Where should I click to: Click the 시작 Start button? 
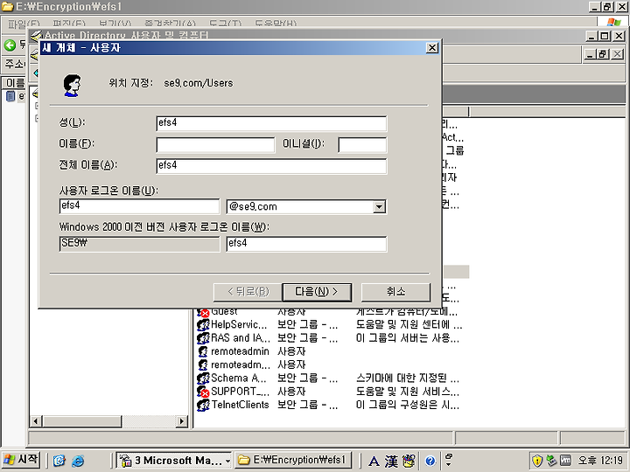(21, 460)
